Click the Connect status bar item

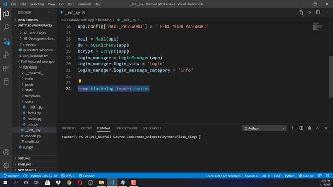[x=87, y=176]
